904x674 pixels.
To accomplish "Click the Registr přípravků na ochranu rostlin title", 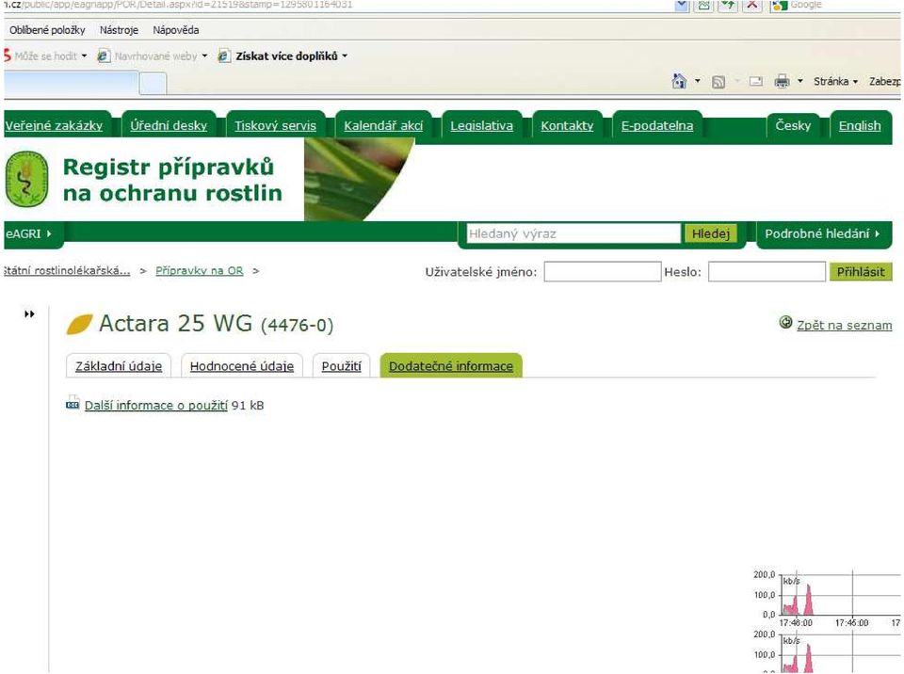I will click(x=172, y=180).
